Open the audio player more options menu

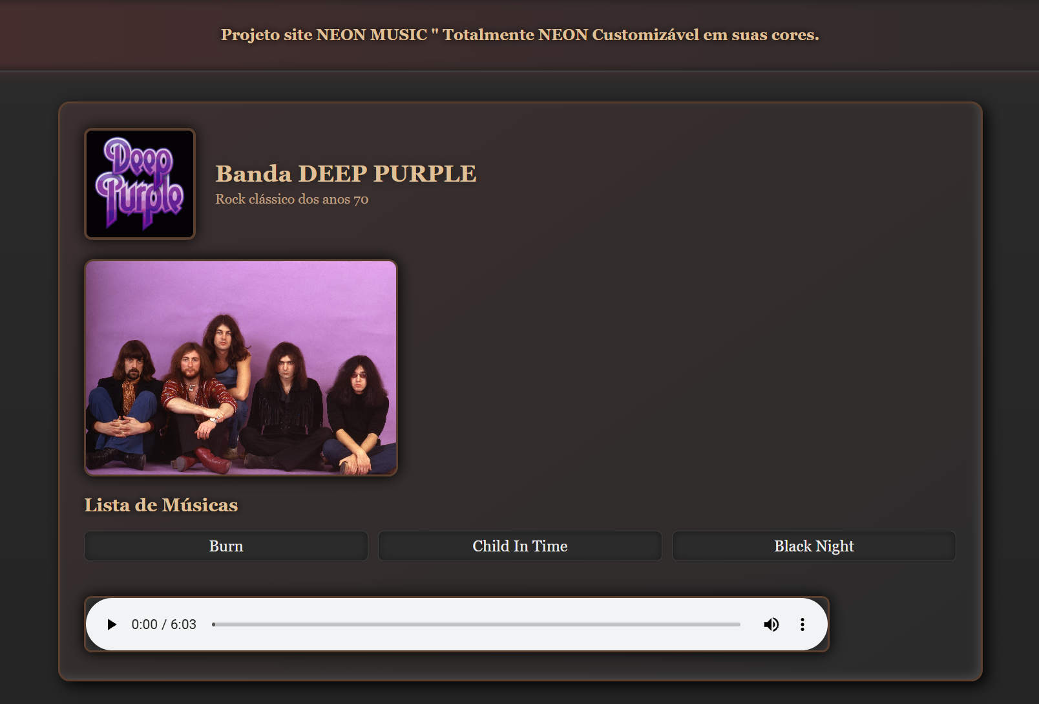(x=803, y=624)
